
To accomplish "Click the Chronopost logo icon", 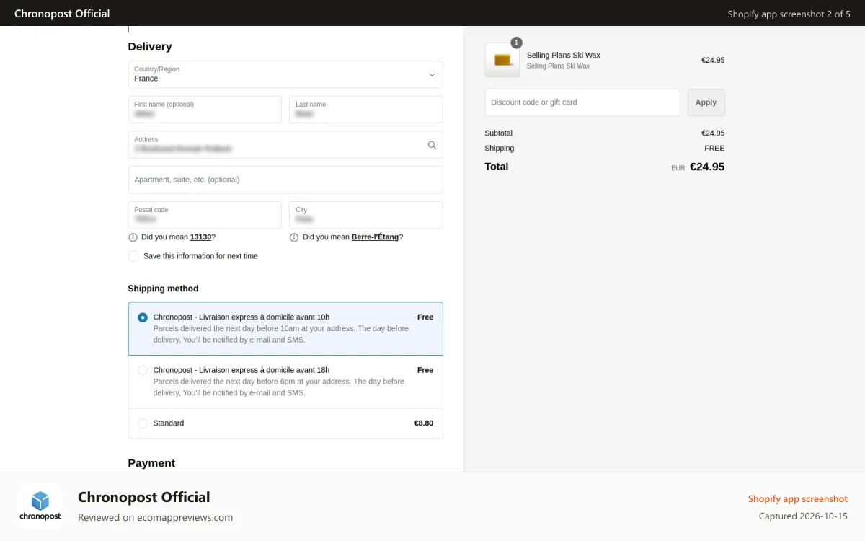I will [40, 506].
